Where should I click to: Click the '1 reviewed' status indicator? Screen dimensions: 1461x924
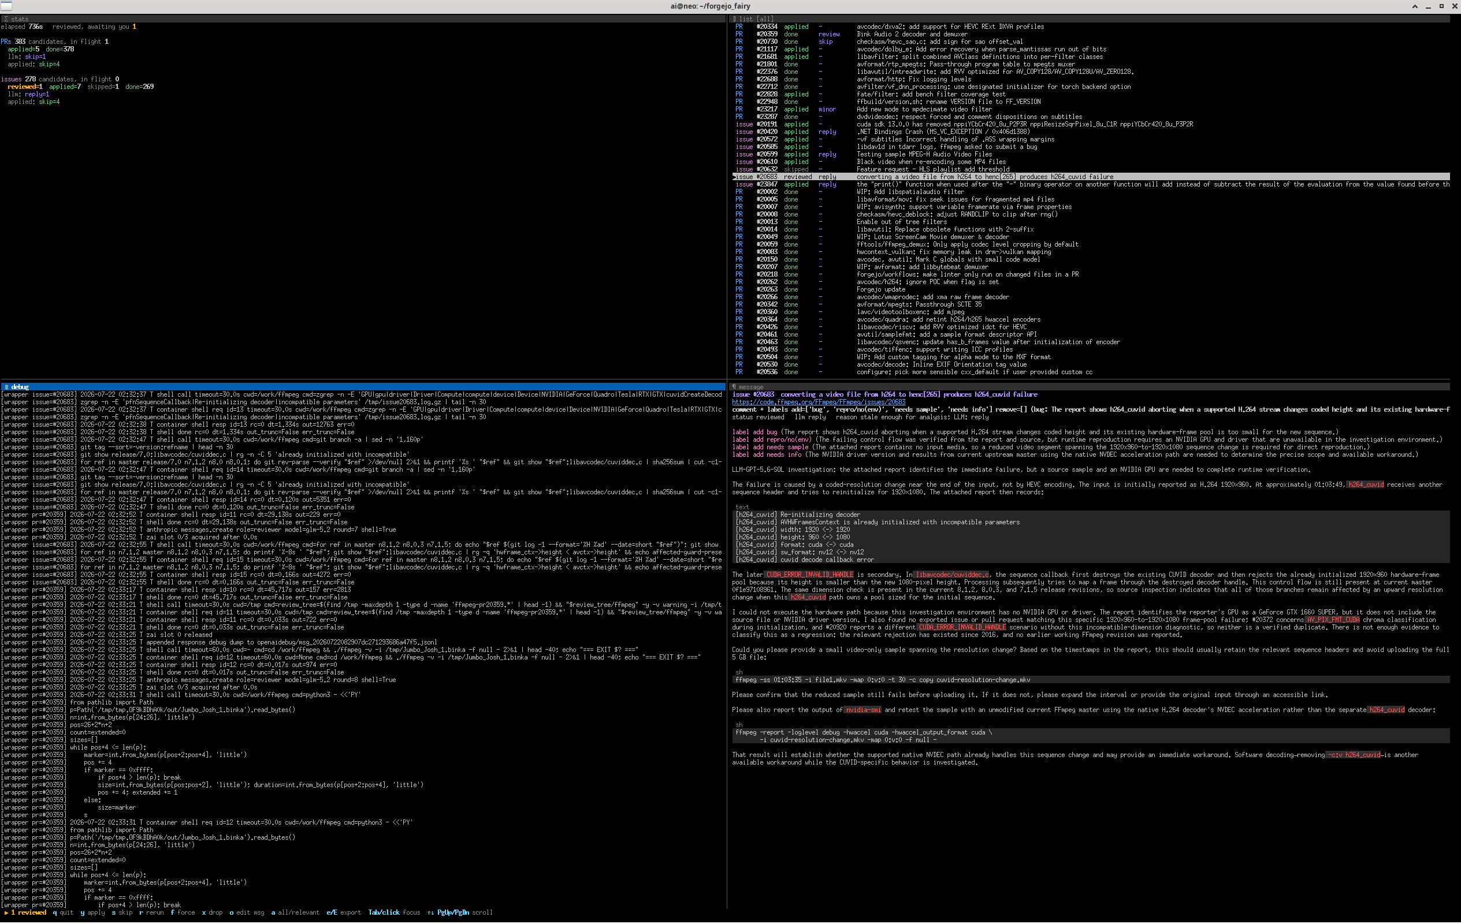[x=25, y=913]
